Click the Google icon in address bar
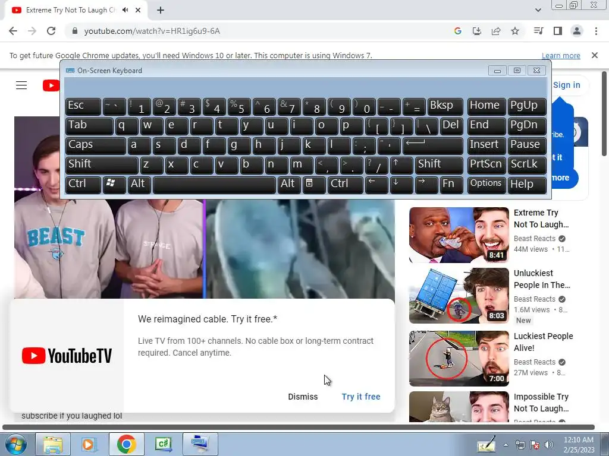Screen dimensions: 609x456 [x=458, y=31]
